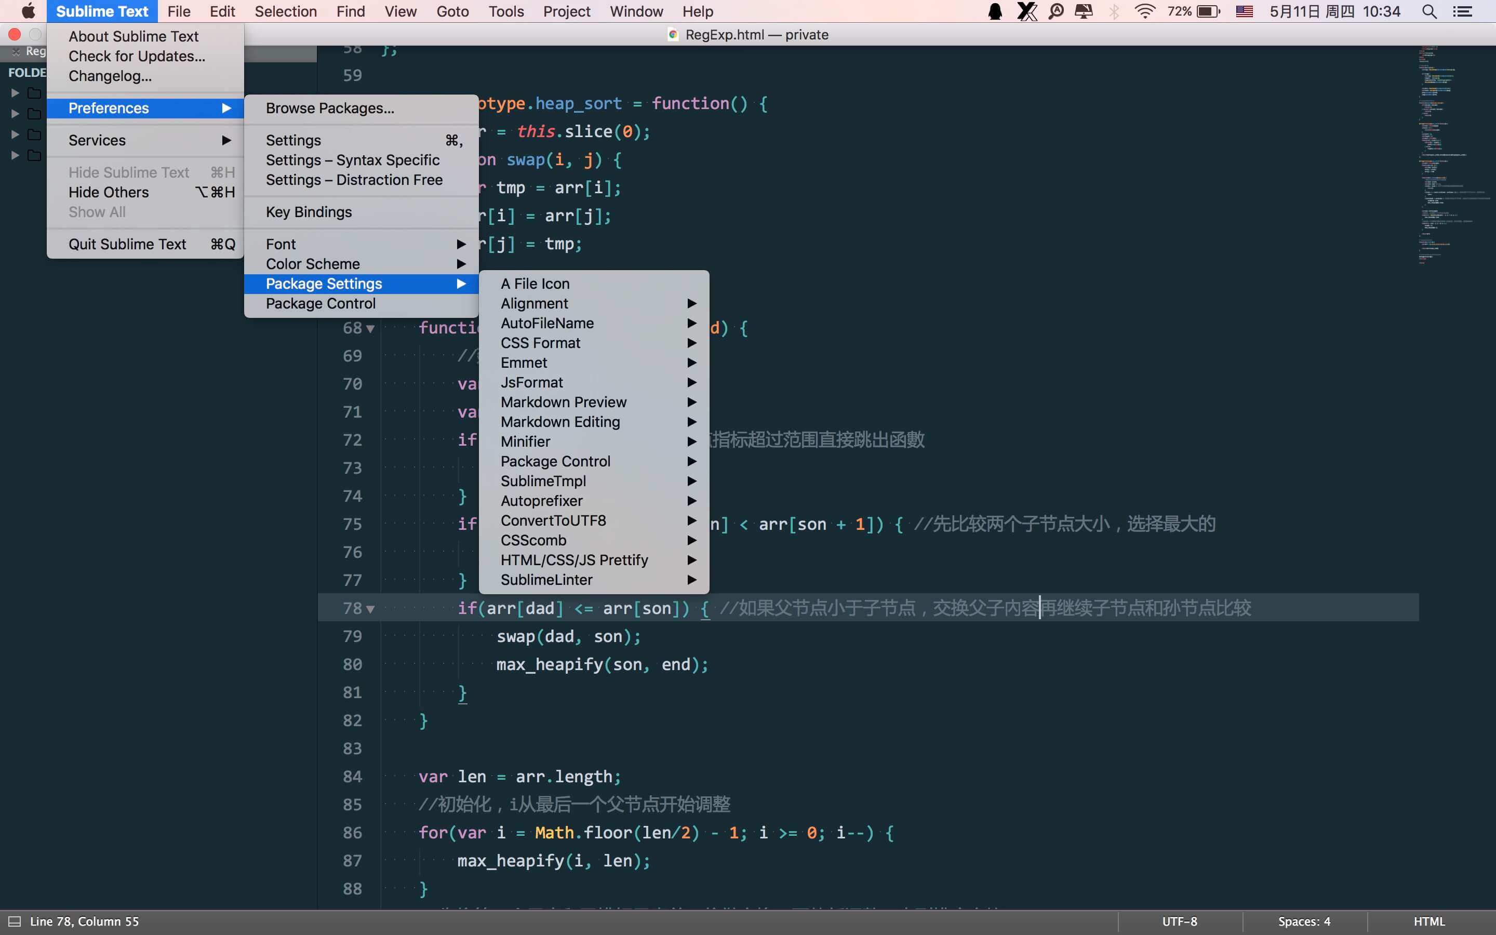Open the Changelog... entry
Viewport: 1496px width, 935px height.
tap(145, 76)
